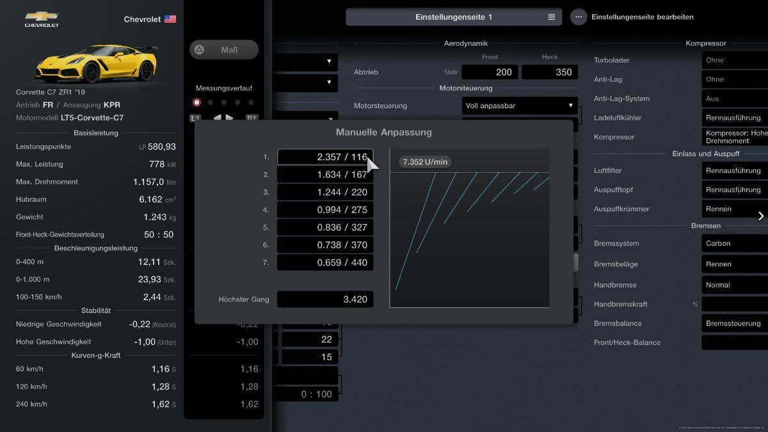This screenshot has width=768, height=432.
Task: Open the Auspuffkrümmer dropdown
Action: [x=735, y=209]
